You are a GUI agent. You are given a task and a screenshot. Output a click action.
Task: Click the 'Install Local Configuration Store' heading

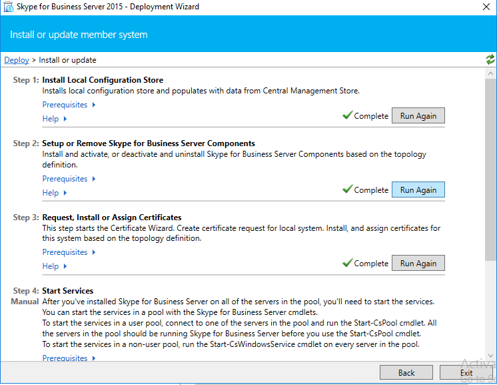click(103, 80)
